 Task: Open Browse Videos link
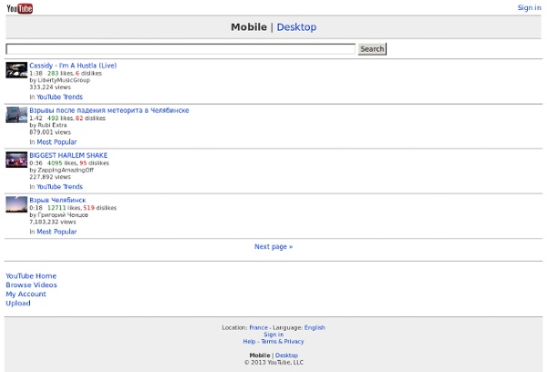pos(31,284)
